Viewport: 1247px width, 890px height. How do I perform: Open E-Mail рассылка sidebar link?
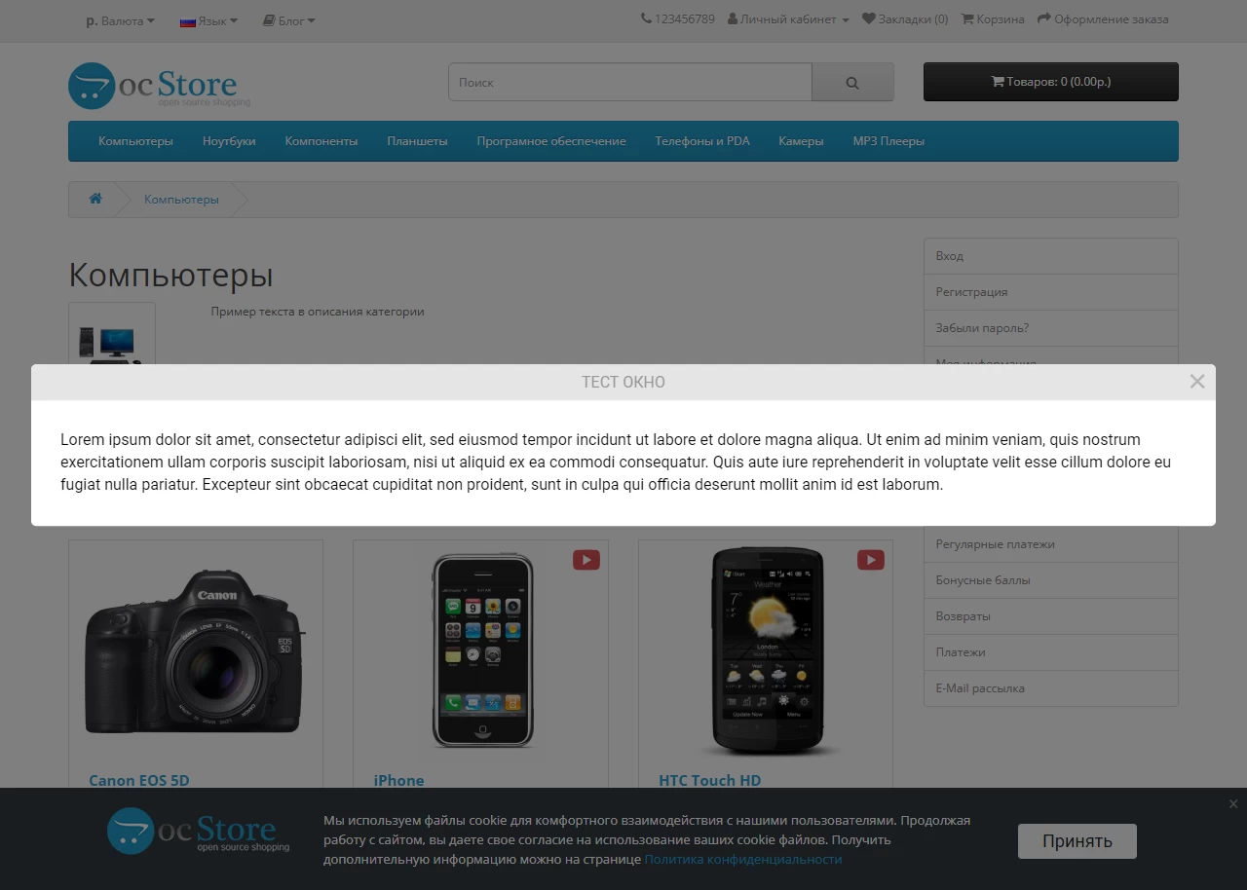click(1051, 688)
